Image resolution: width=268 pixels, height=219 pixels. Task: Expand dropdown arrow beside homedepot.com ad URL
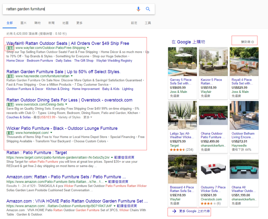51,133
